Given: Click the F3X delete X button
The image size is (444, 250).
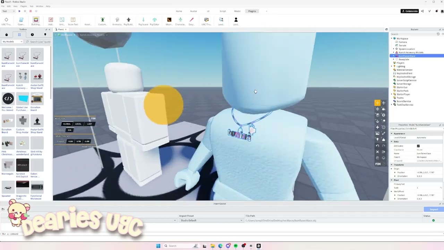Looking at the screenshot, I should (377, 152).
